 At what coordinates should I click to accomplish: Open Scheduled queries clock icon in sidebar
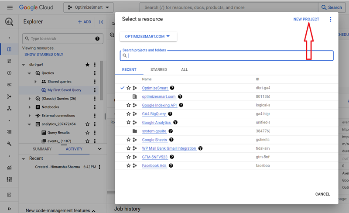9,73
